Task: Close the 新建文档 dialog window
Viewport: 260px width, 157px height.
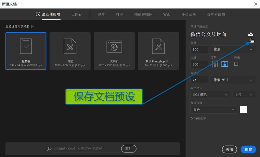Action: coord(256,4)
